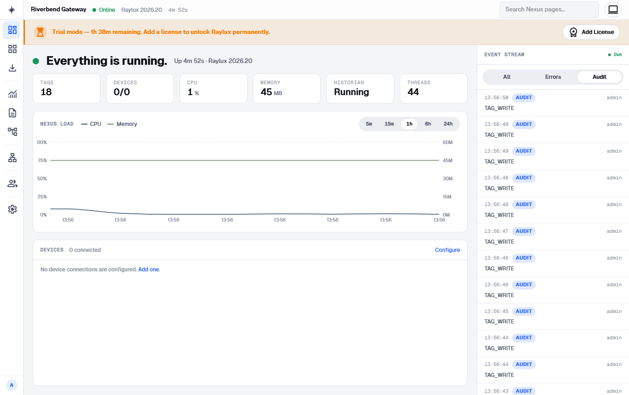Open the document page sidebar icon
The width and height of the screenshot is (629, 395).
tap(12, 113)
